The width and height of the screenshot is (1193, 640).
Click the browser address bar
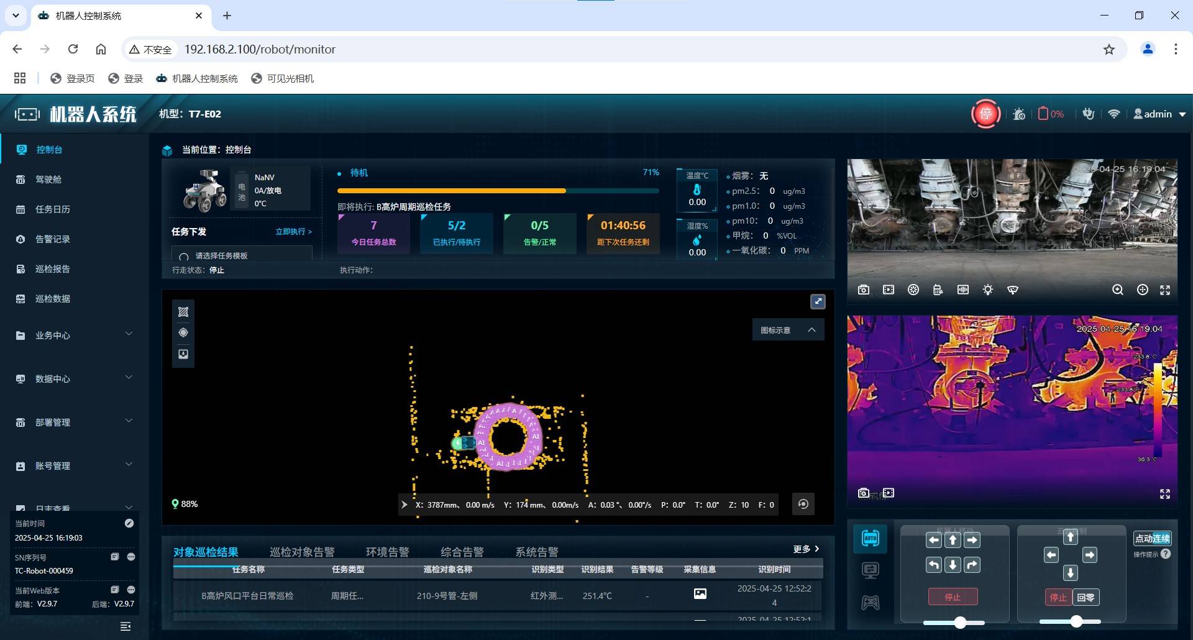tap(624, 49)
